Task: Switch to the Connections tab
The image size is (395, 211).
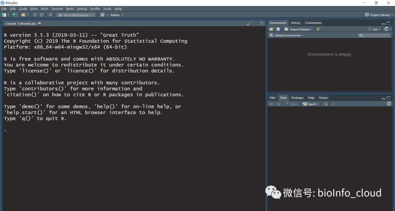Action: [x=313, y=23]
